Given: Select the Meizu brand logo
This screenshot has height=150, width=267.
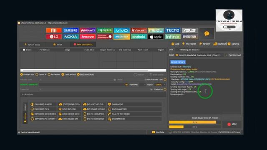Looking at the screenshot, I should [156, 30].
